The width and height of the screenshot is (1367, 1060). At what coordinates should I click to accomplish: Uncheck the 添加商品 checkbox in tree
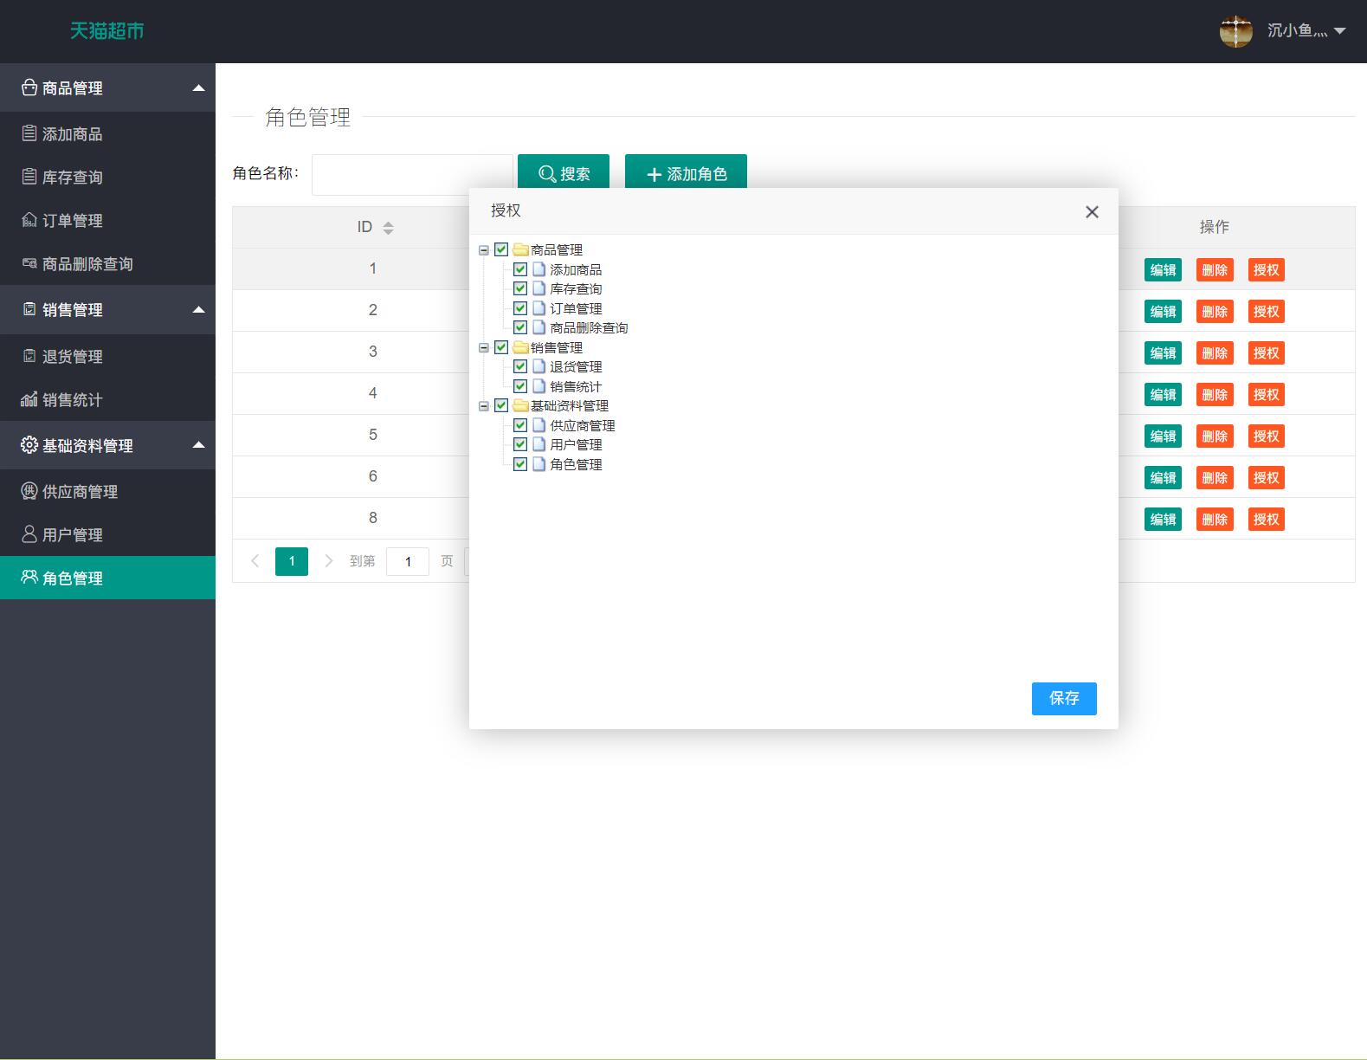(x=520, y=269)
